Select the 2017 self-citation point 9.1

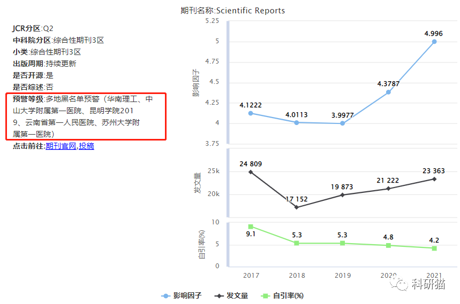(251, 227)
